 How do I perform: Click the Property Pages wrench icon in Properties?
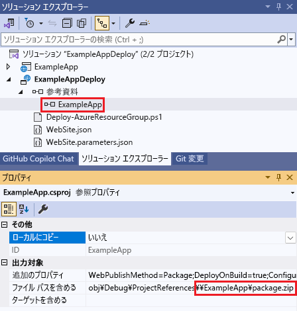43,209
